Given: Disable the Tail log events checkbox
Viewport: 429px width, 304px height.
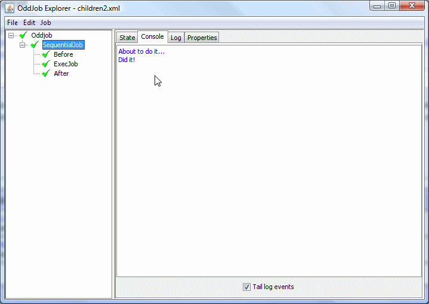Looking at the screenshot, I should 246,287.
